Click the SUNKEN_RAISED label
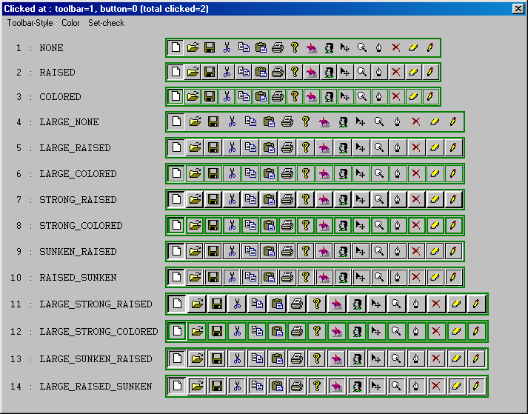Image resolution: width=528 pixels, height=414 pixels. [78, 252]
